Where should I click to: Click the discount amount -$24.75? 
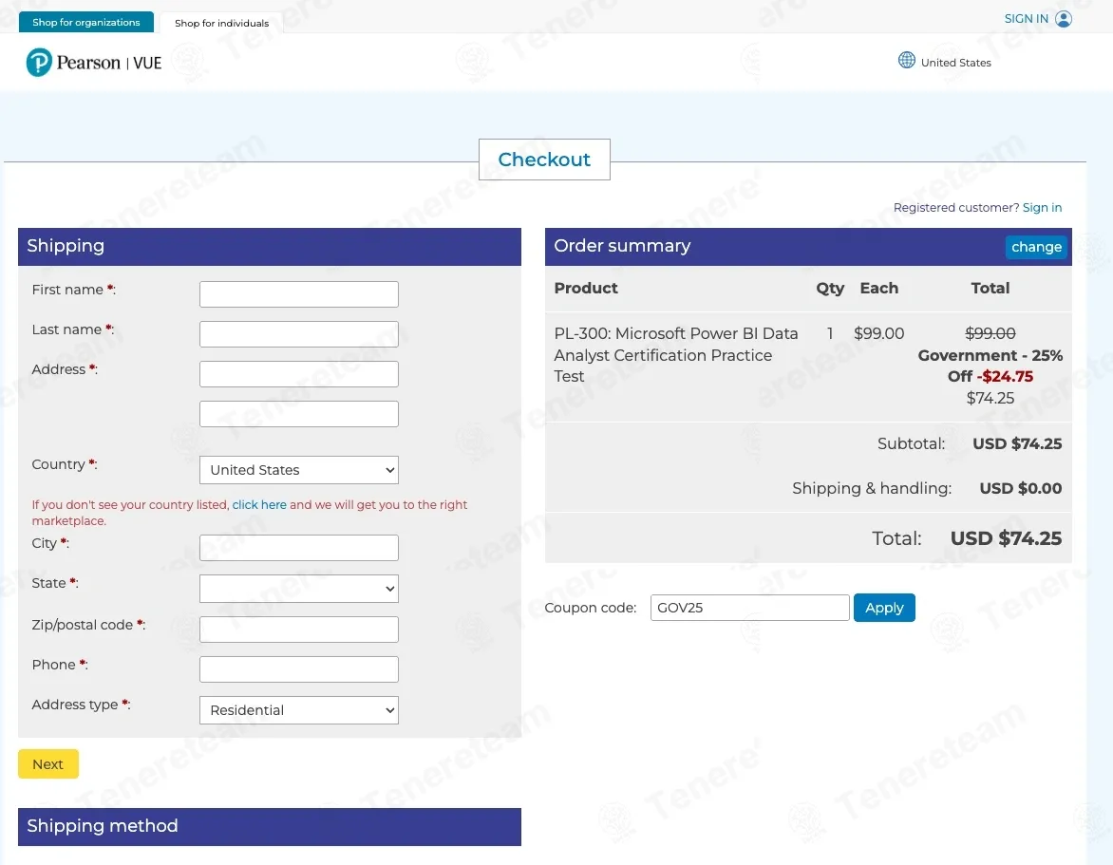click(1005, 376)
